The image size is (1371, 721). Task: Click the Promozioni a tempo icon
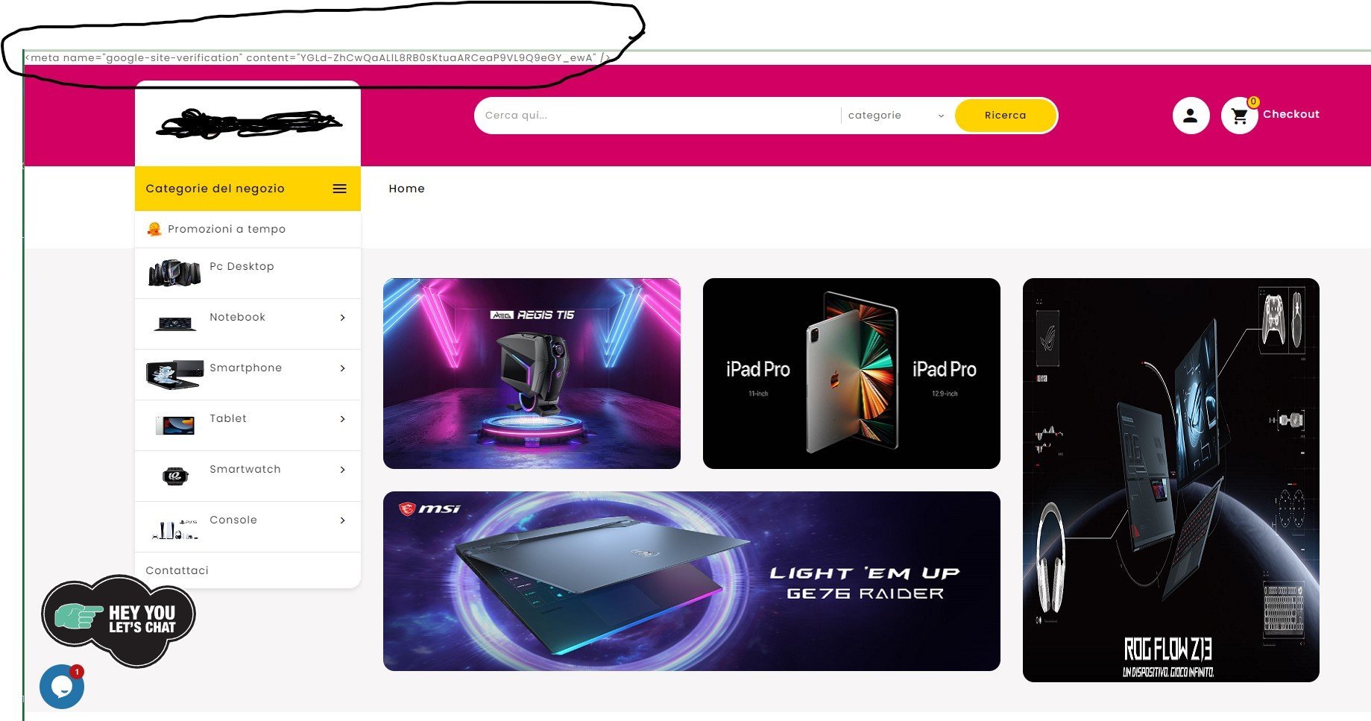tap(154, 229)
